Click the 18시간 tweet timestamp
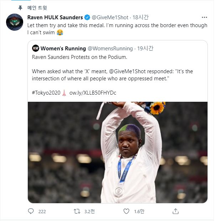The image size is (215, 221). click(x=140, y=17)
